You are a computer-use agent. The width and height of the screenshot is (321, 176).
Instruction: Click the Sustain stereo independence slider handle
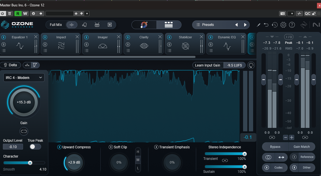244,167
